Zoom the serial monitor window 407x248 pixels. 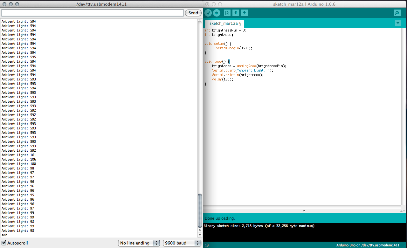click(x=17, y=4)
